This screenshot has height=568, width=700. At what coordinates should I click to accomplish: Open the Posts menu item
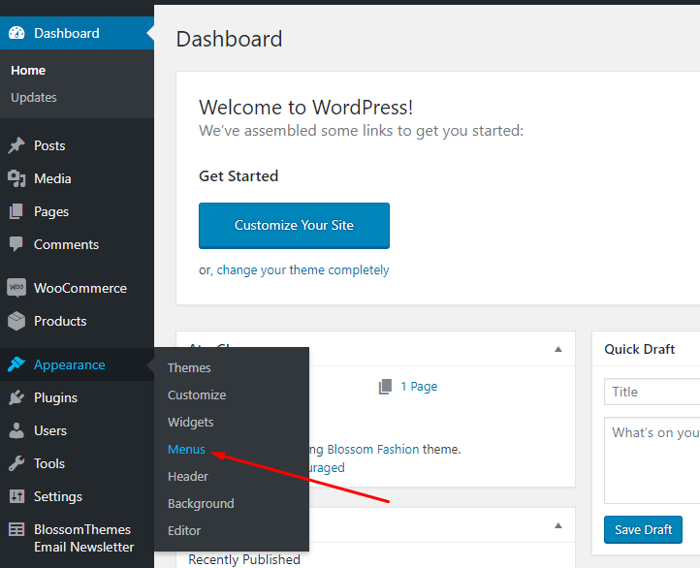coord(49,145)
